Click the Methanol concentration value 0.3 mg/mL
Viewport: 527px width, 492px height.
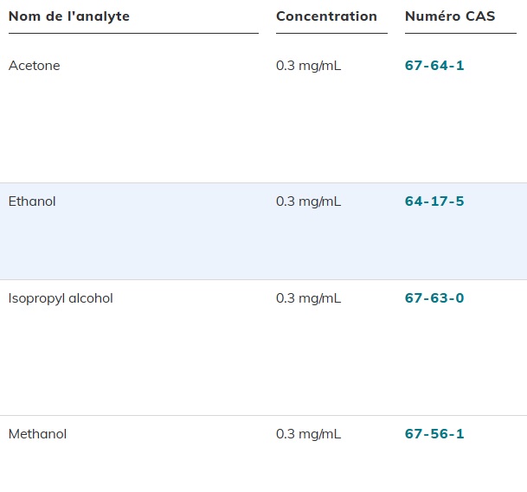click(x=308, y=434)
